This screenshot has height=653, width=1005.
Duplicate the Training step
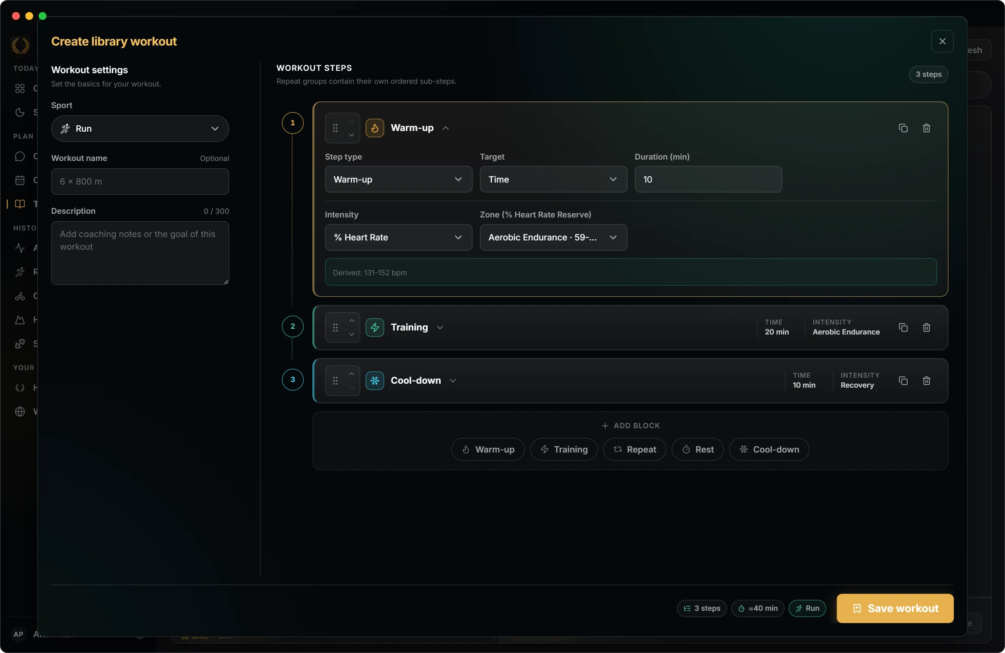(x=903, y=327)
